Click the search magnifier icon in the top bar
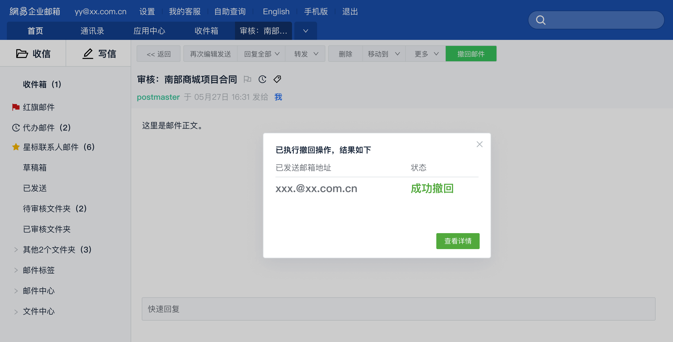Image resolution: width=673 pixels, height=342 pixels. [541, 20]
